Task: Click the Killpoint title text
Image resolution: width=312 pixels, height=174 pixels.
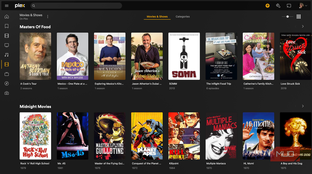Action: pos(174,163)
